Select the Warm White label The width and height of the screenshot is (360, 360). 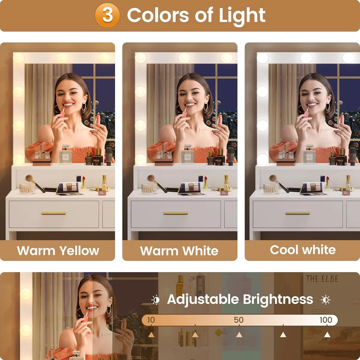click(179, 251)
